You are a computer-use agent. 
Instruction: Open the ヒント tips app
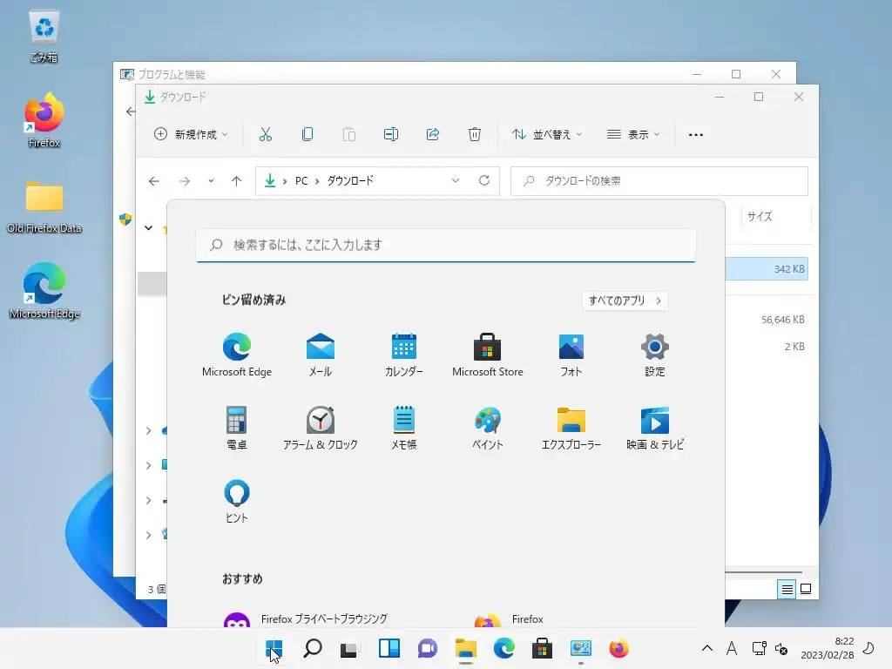click(237, 501)
